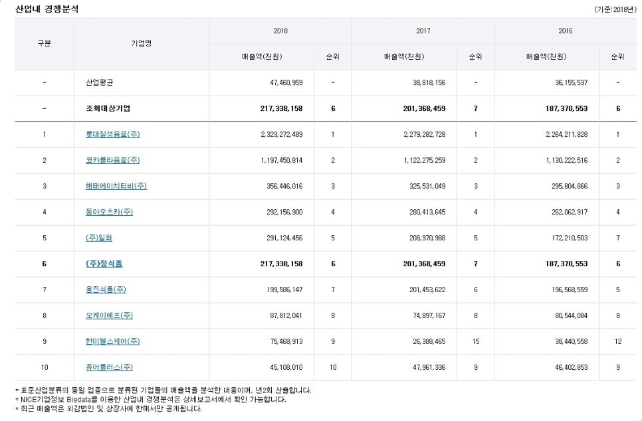The height and width of the screenshot is (421, 642).
Task: Select 2018 sales value 199,586,147
Action: [x=284, y=290]
